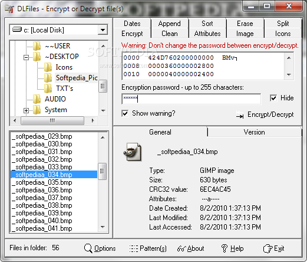Image resolution: width=307 pixels, height=262 pixels.
Task: Click the Pattern(s) button label
Action: pos(153,248)
